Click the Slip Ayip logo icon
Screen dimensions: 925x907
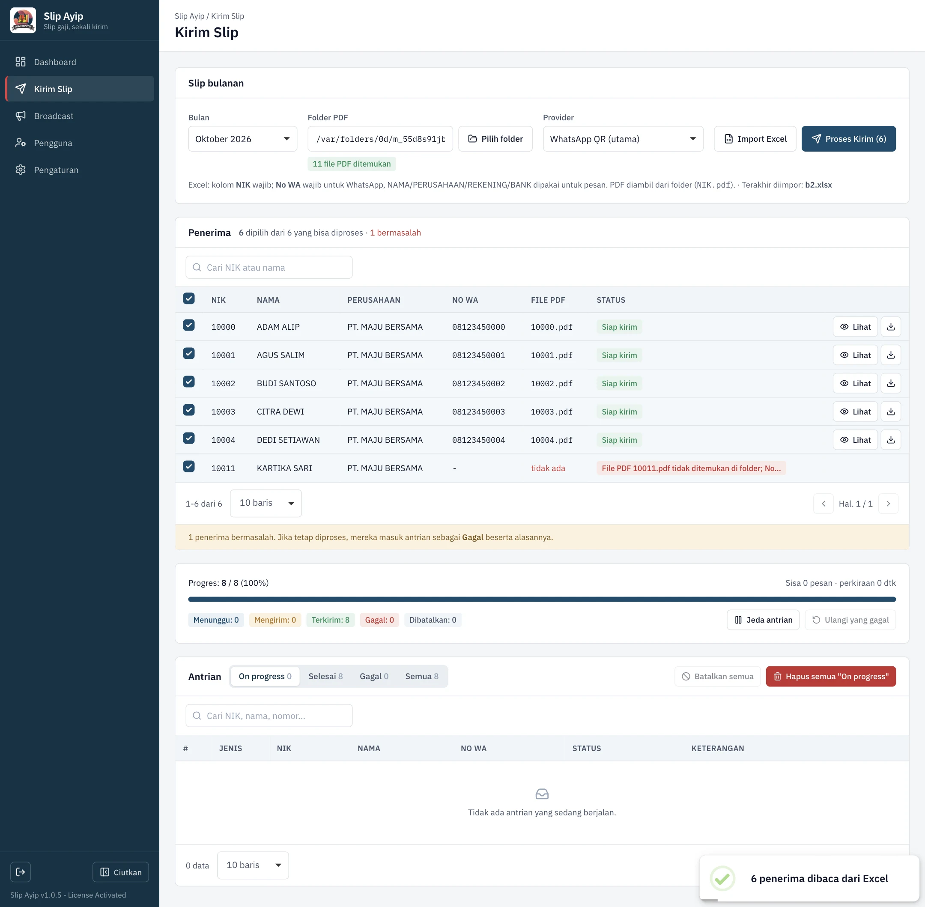[x=23, y=21]
